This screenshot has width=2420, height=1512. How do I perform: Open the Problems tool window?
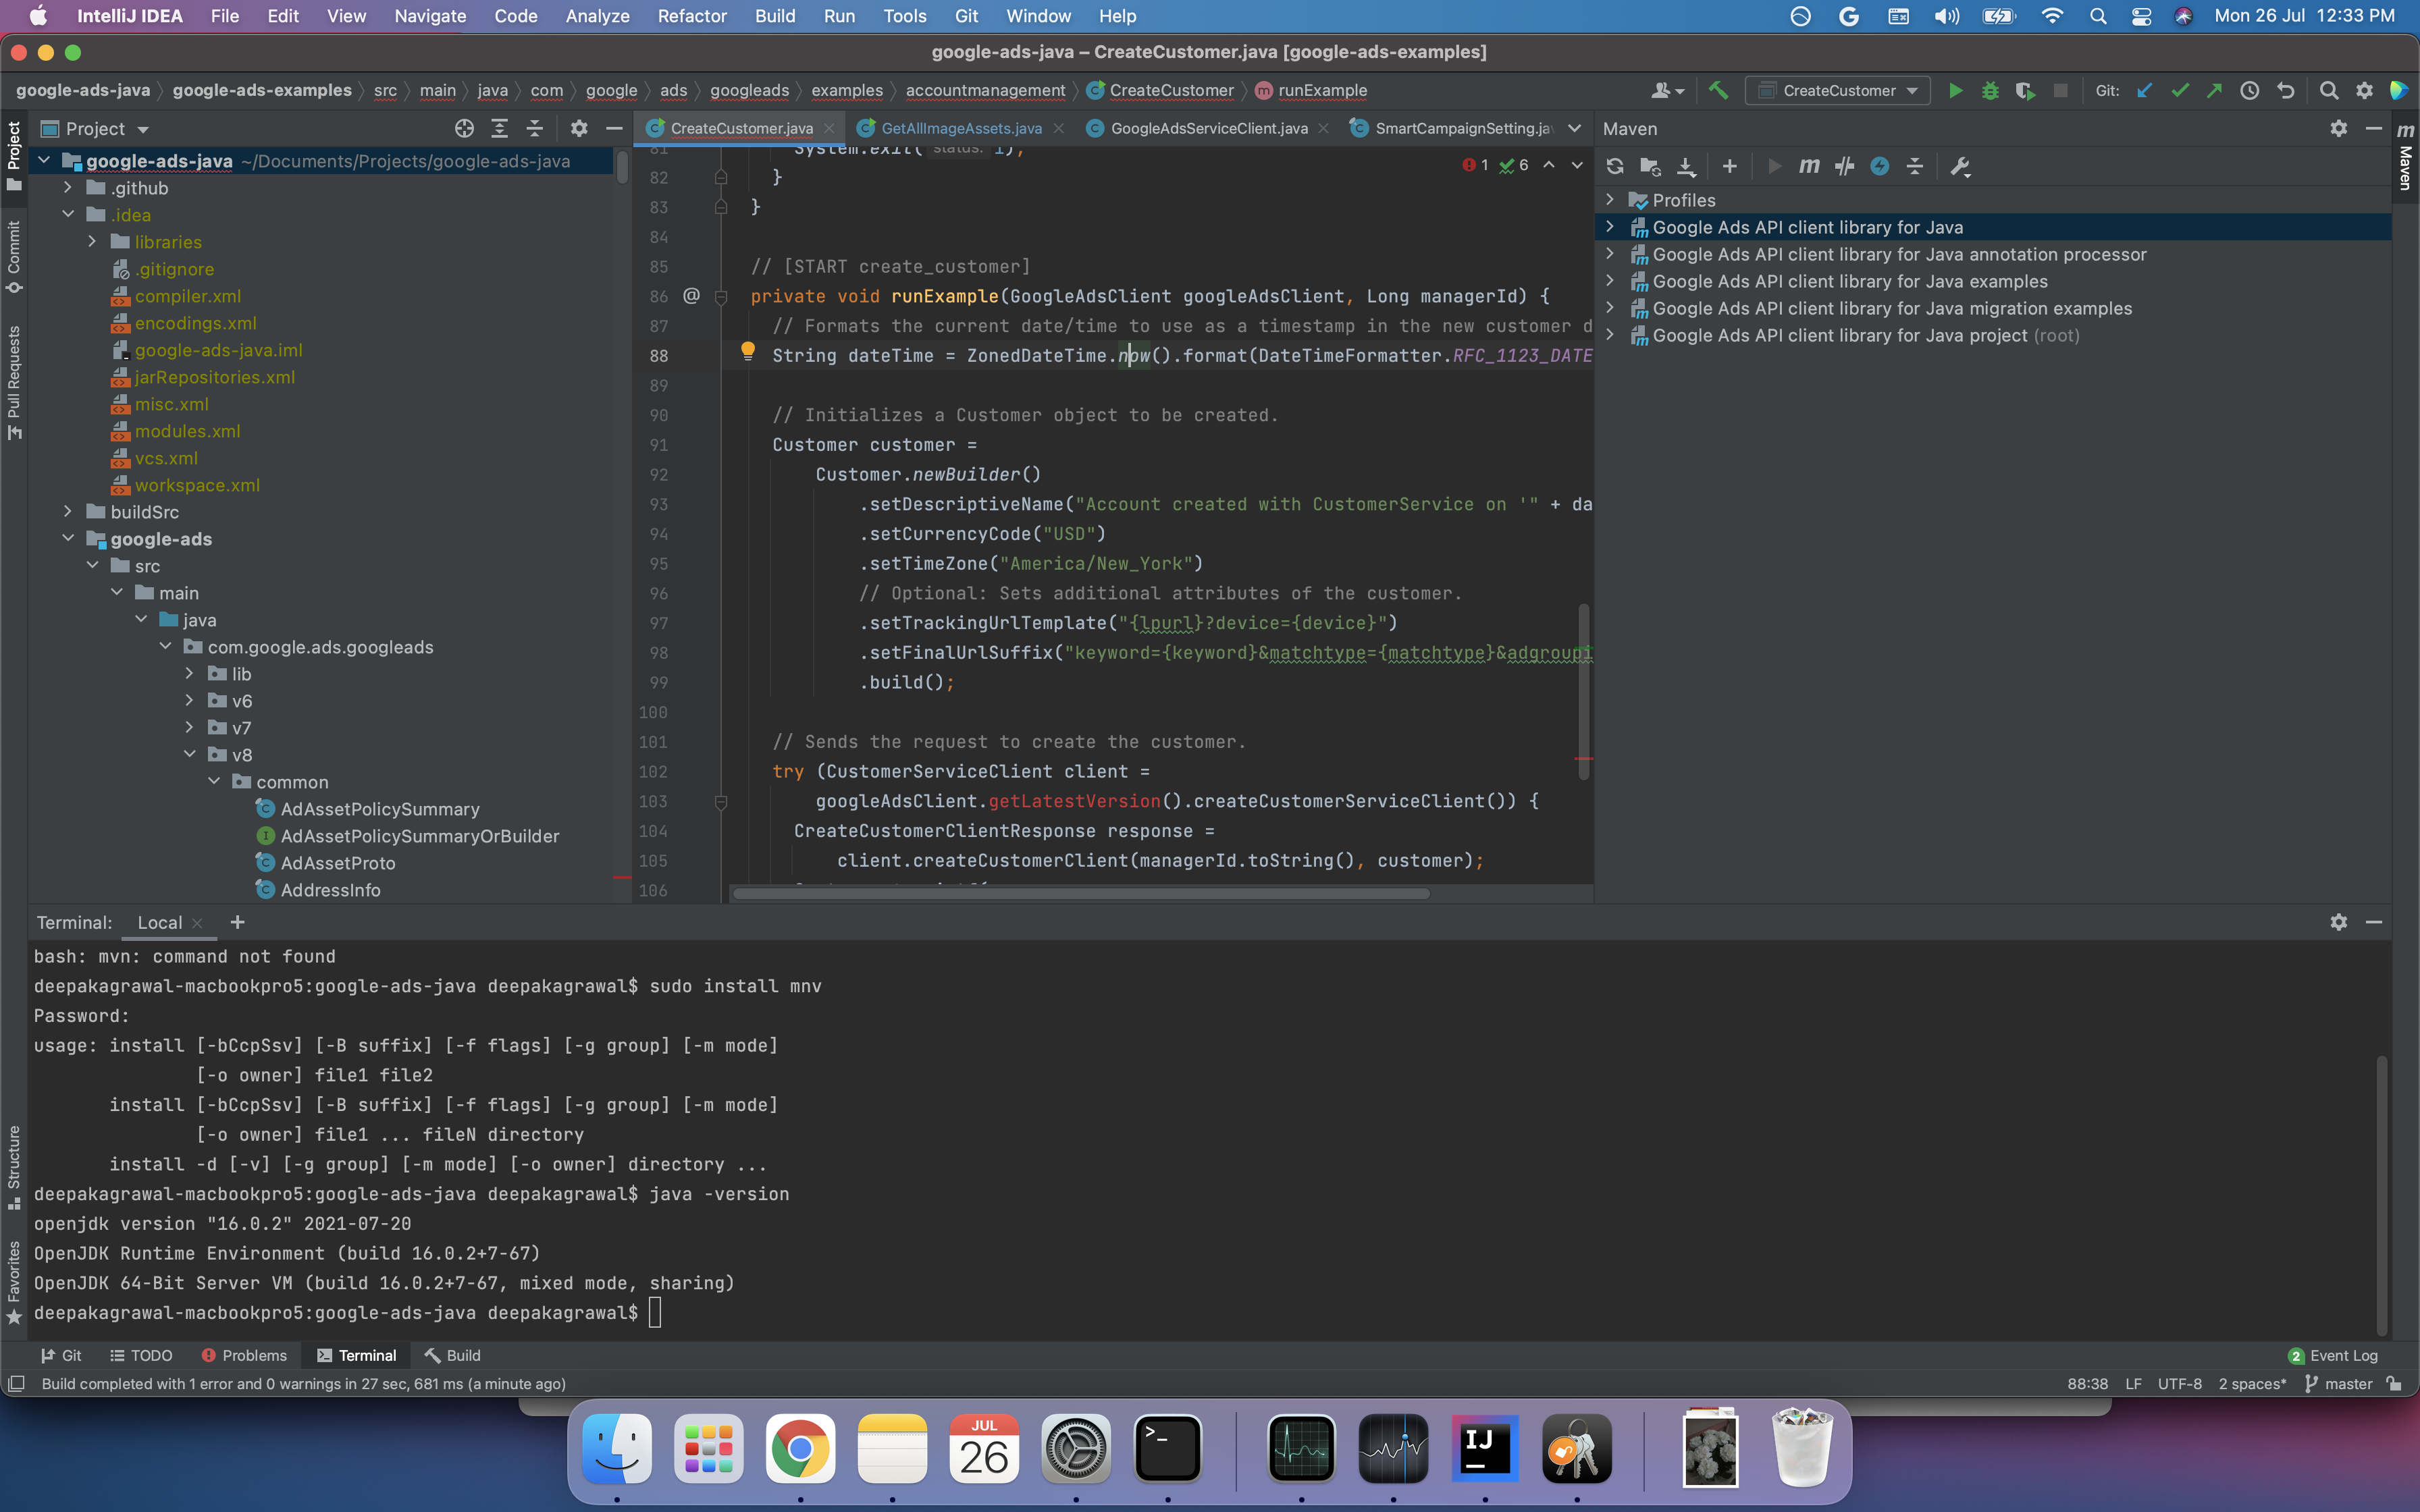pyautogui.click(x=244, y=1355)
